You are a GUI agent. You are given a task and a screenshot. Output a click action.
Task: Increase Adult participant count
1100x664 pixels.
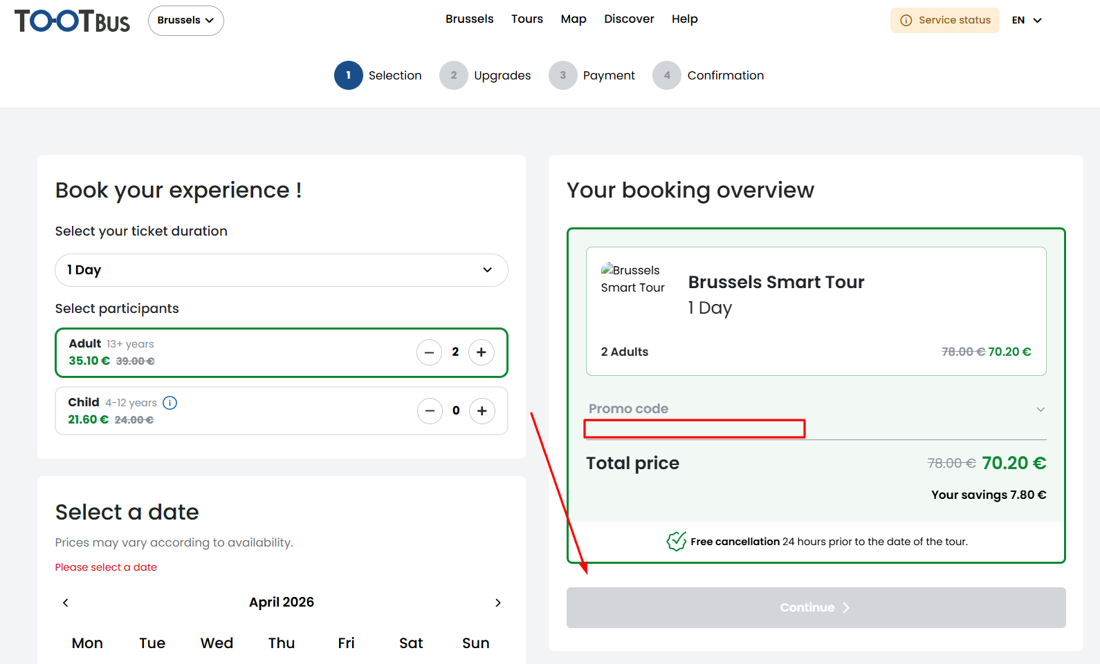tap(482, 352)
